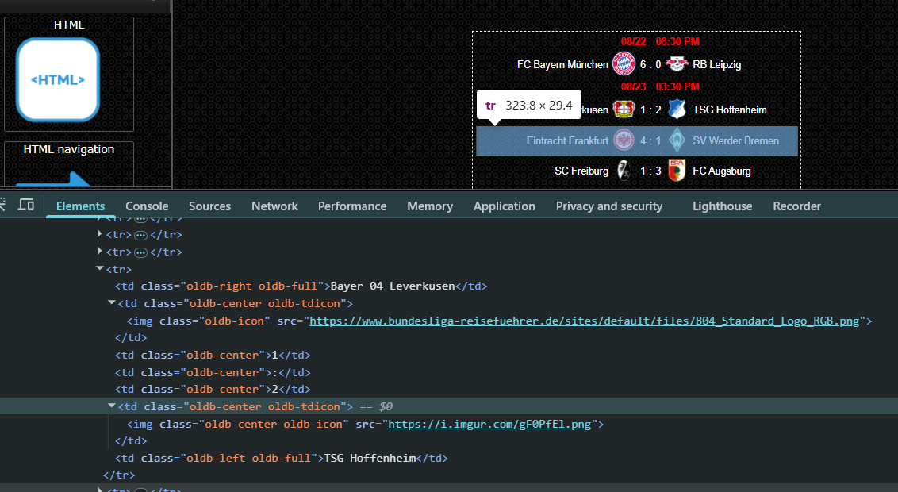Select the Bayer 04 Leverkusen td line
The image size is (898, 492).
(x=301, y=286)
